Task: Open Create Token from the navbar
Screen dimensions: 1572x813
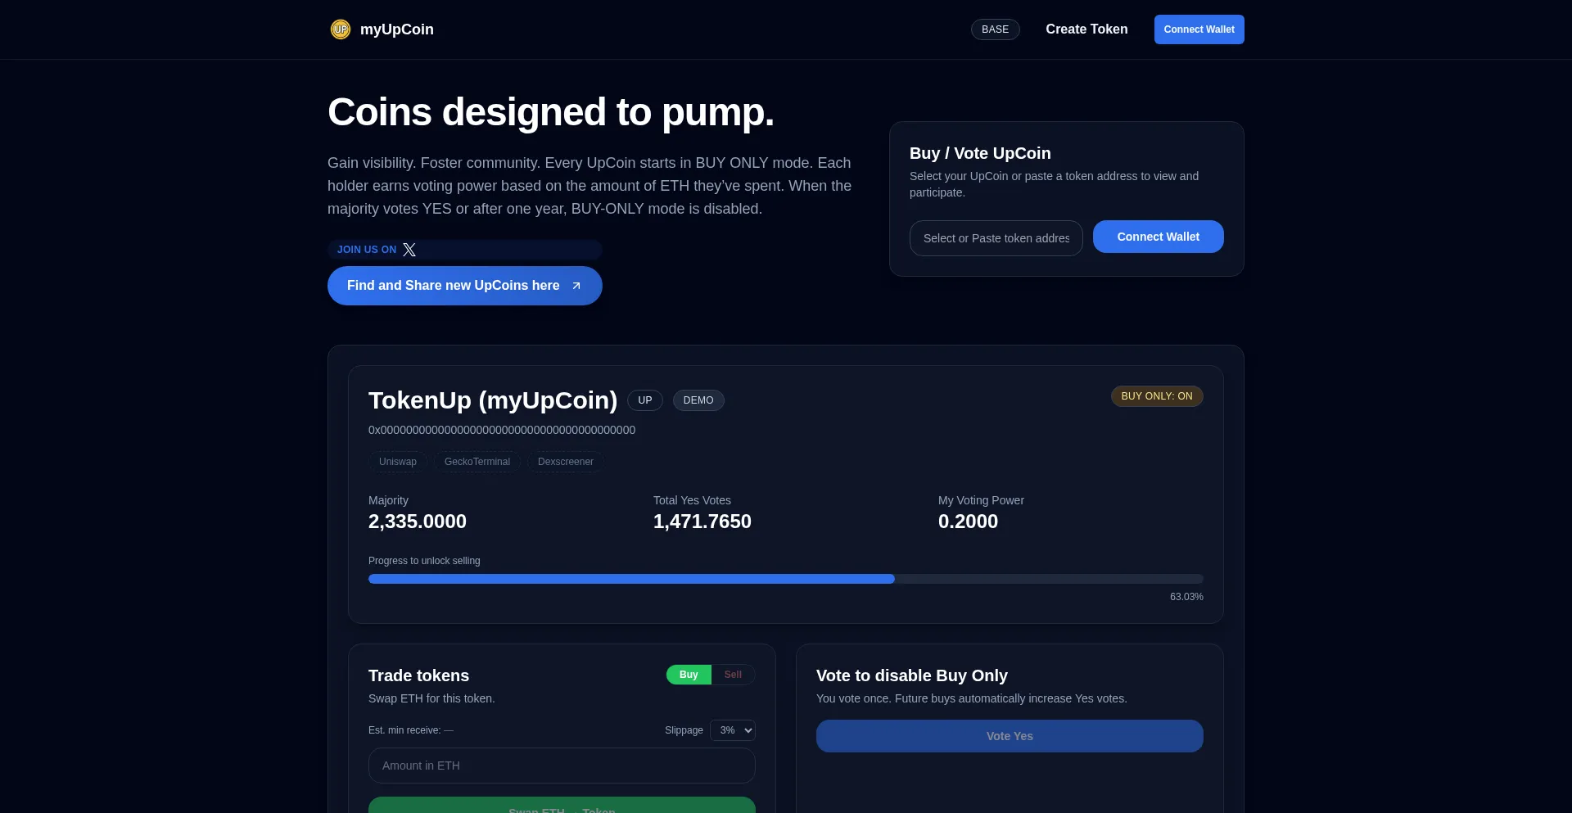Action: (x=1086, y=29)
